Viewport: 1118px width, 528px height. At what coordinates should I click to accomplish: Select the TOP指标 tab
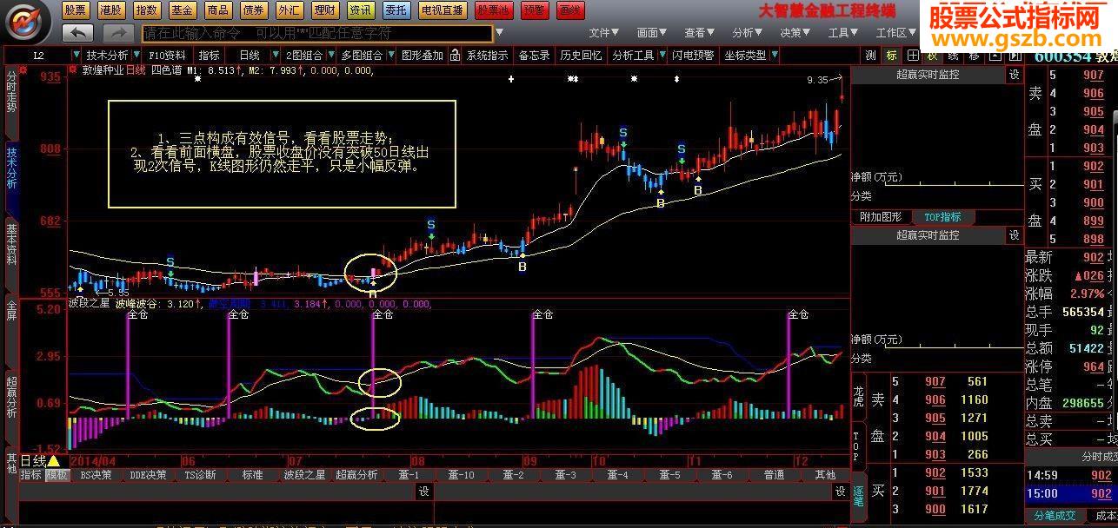pos(943,217)
